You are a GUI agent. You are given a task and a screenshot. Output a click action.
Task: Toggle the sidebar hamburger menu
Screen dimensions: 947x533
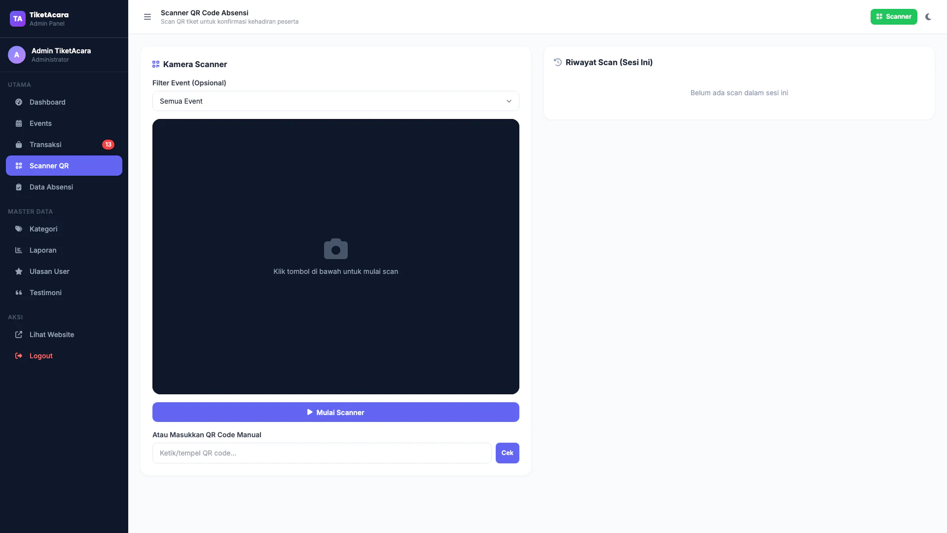[147, 17]
